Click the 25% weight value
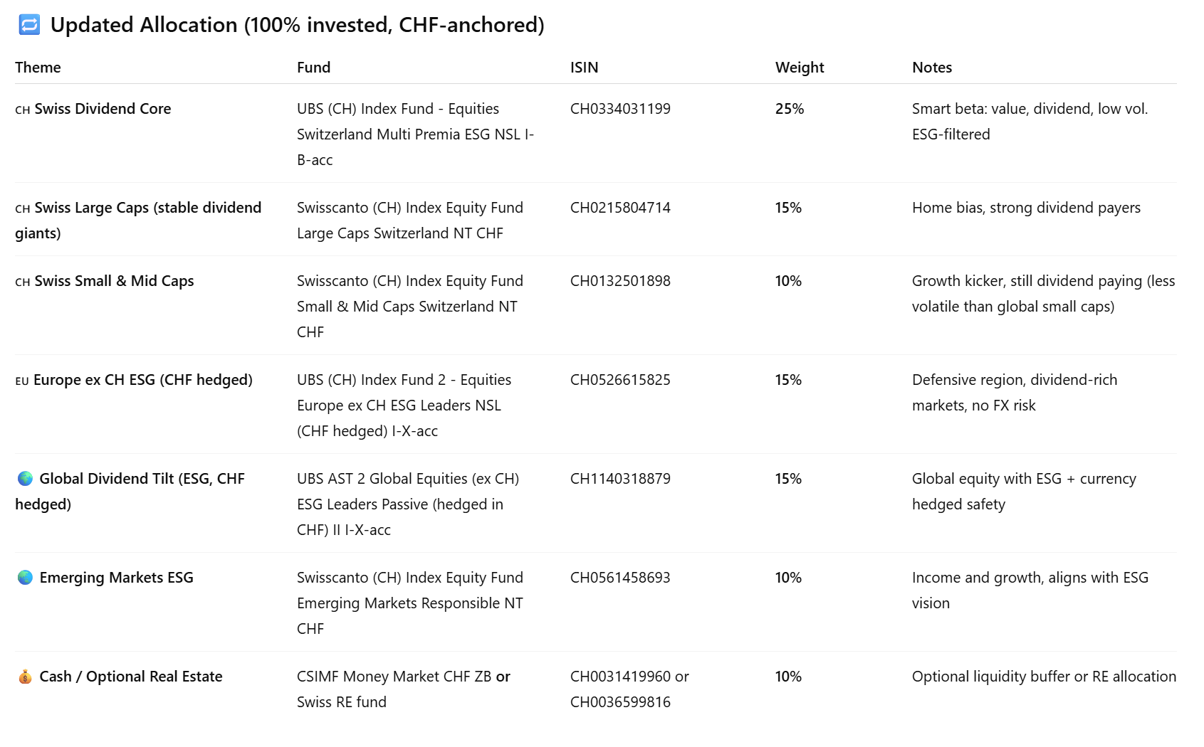 [x=790, y=109]
